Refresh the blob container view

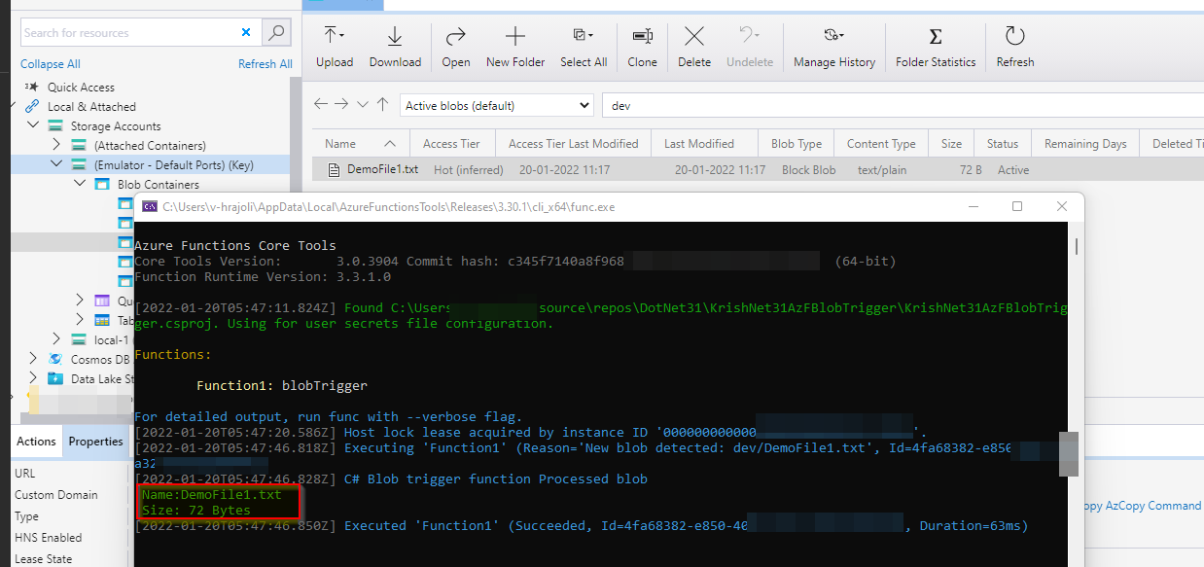point(1015,48)
